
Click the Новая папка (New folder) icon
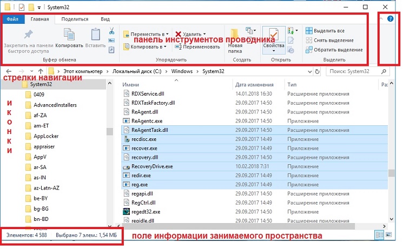pyautogui.click(x=234, y=35)
